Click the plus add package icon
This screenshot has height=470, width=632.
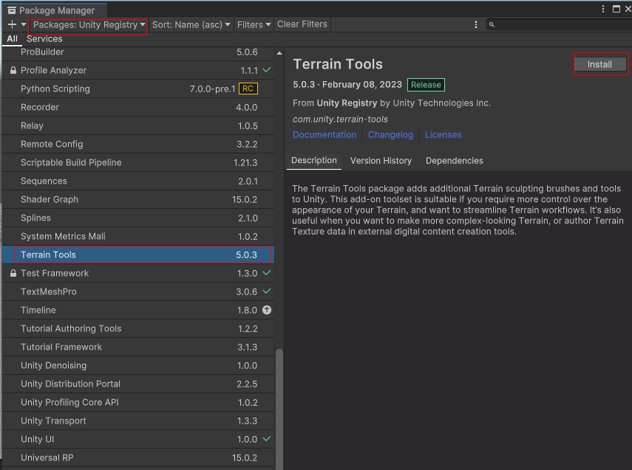12,25
